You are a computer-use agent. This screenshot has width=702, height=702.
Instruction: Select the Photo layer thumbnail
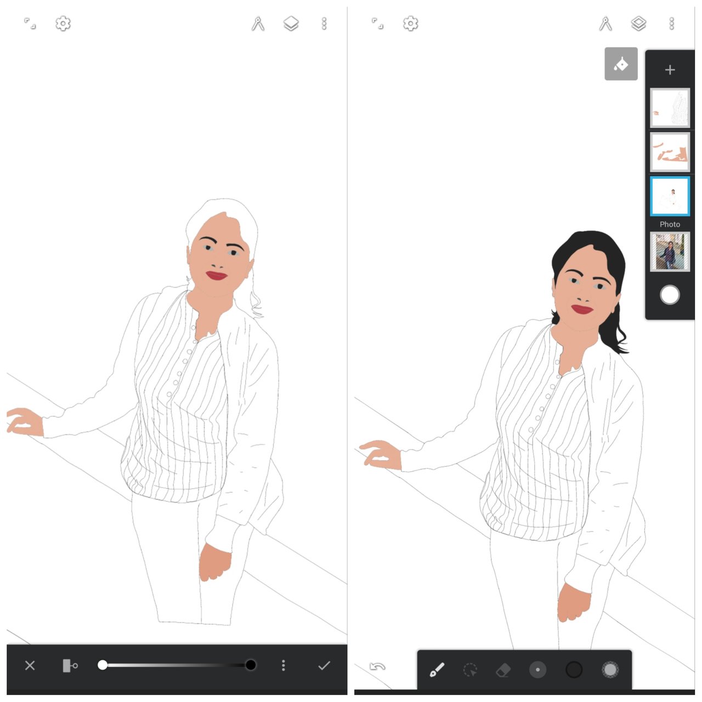[670, 252]
